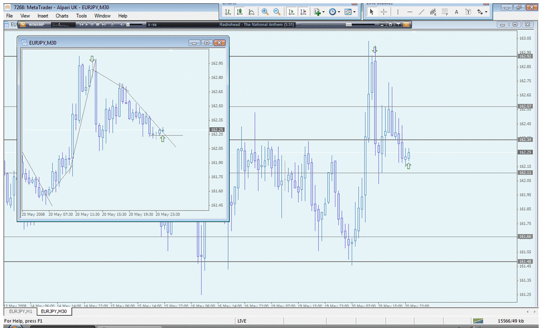
Task: Switch chart to bar chart mode
Action: (228, 12)
